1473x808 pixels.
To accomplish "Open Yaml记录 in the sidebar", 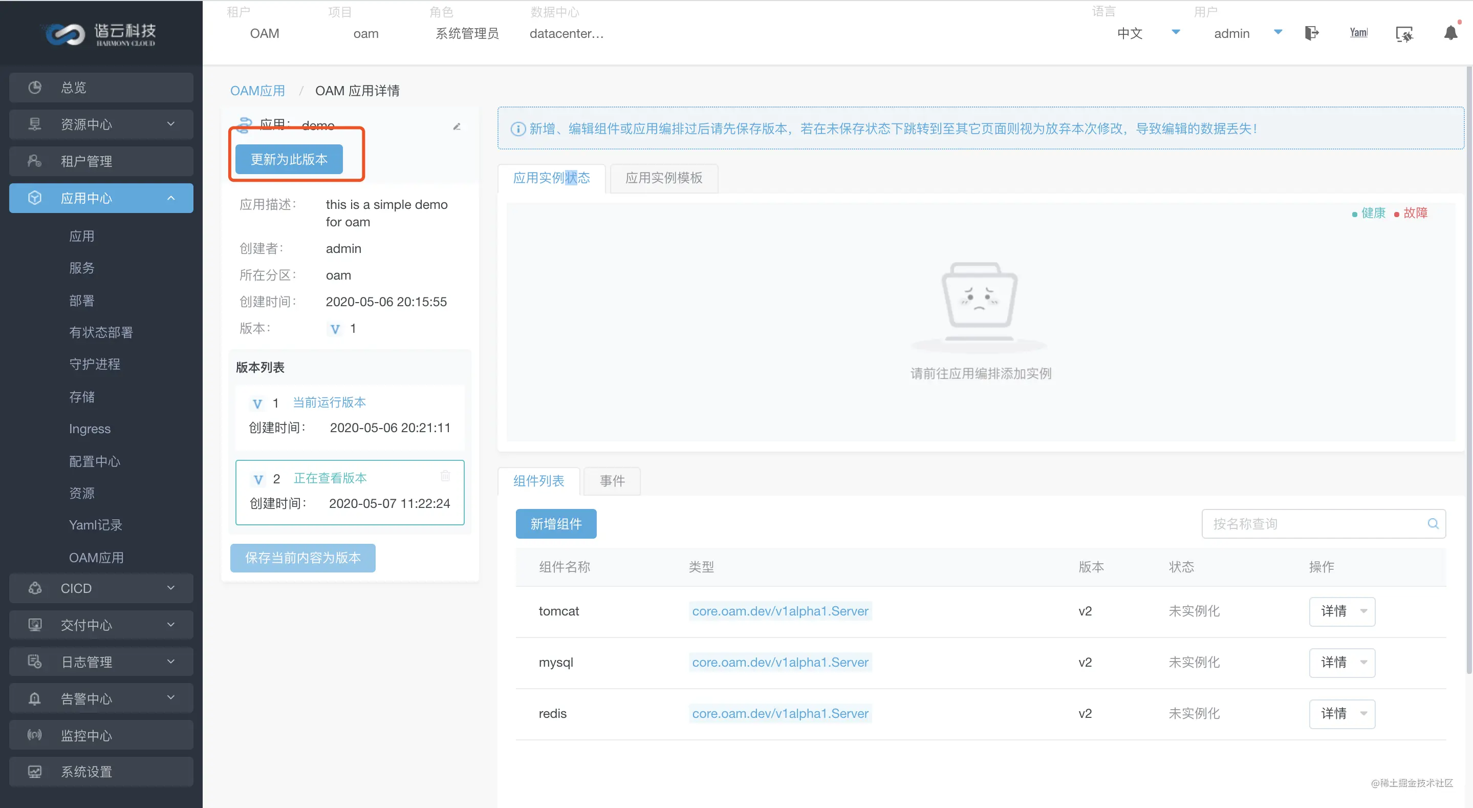I will click(x=96, y=525).
